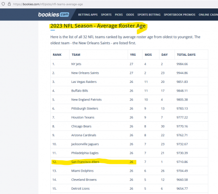The width and height of the screenshot is (218, 194).
Task: Click the MOS column header
Action: (148, 55)
